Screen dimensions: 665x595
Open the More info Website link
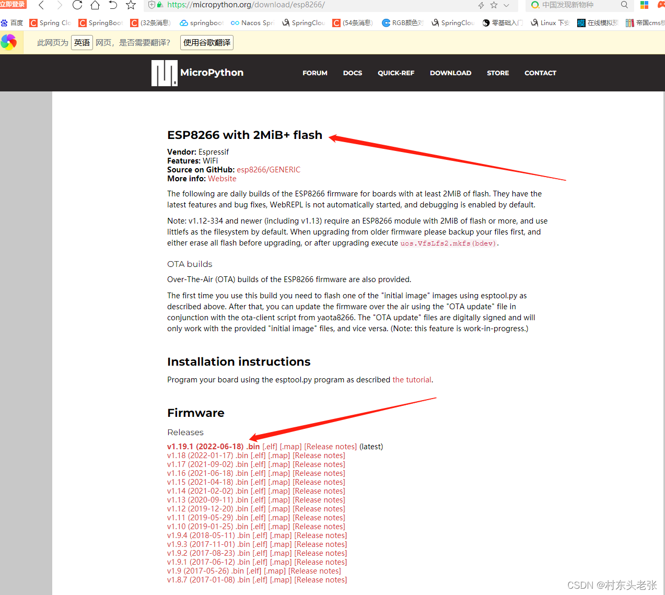(x=222, y=179)
